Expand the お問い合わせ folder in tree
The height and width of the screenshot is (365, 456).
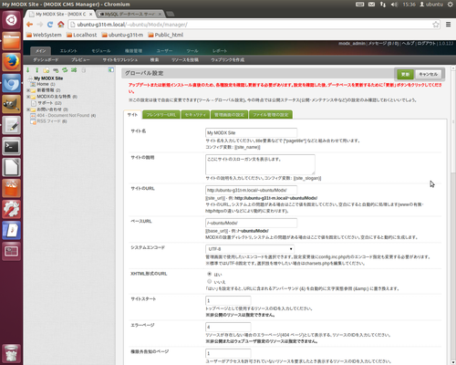28,109
